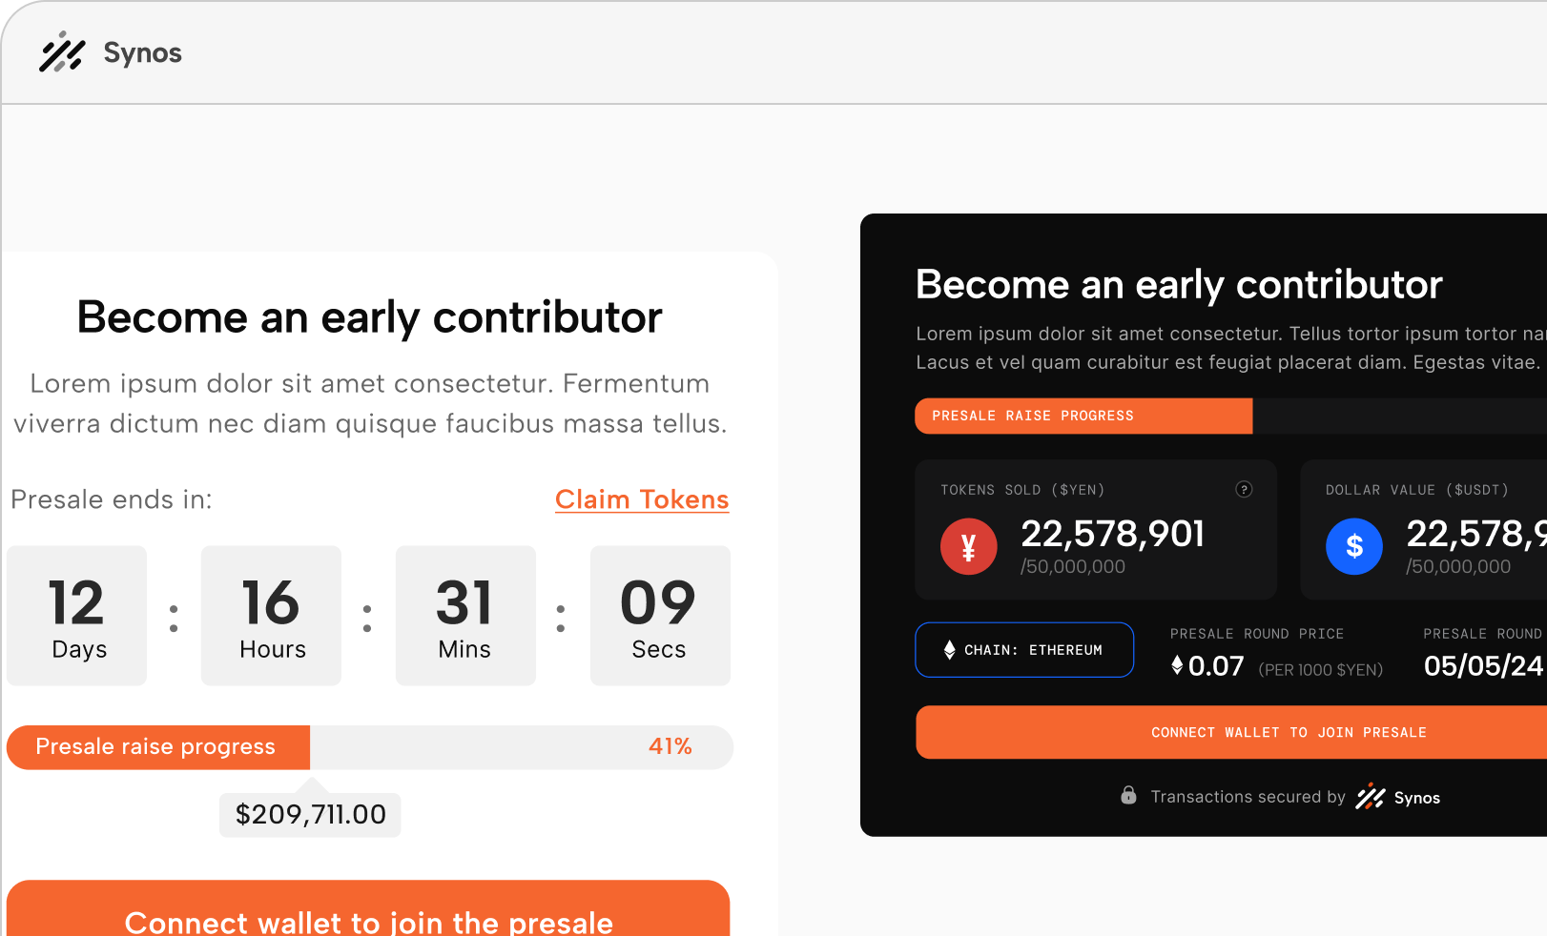1547x936 pixels.
Task: Click the $209,711.00 progress tooltip
Action: (x=310, y=814)
